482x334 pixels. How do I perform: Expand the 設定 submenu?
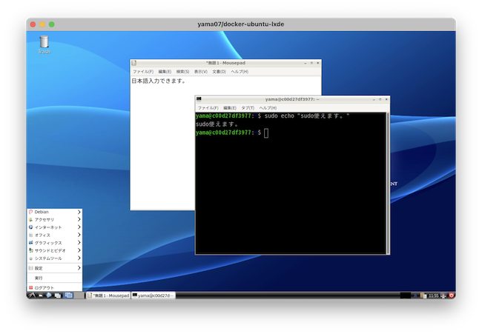(x=54, y=268)
